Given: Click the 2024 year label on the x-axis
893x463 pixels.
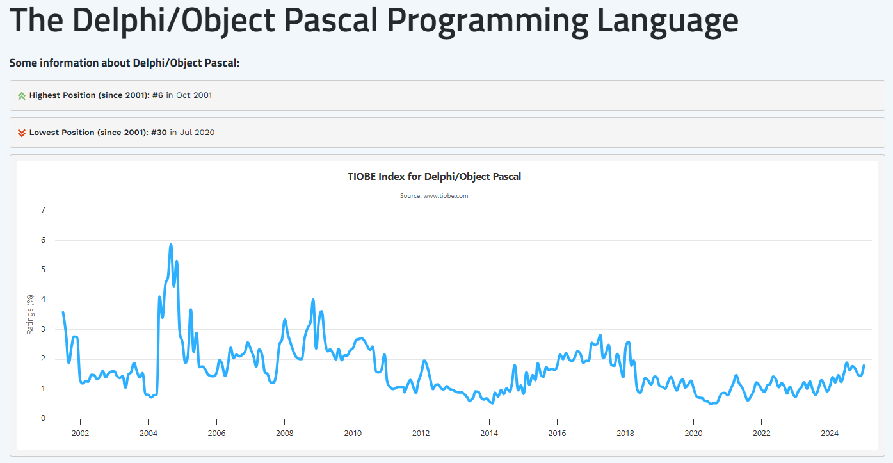Looking at the screenshot, I should pyautogui.click(x=830, y=433).
